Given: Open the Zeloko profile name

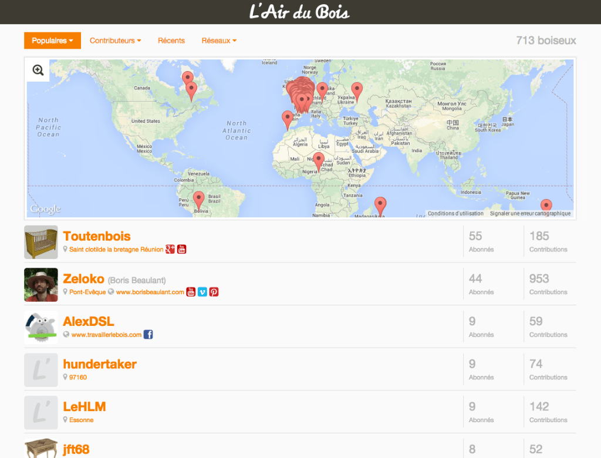Looking at the screenshot, I should click(x=83, y=279).
